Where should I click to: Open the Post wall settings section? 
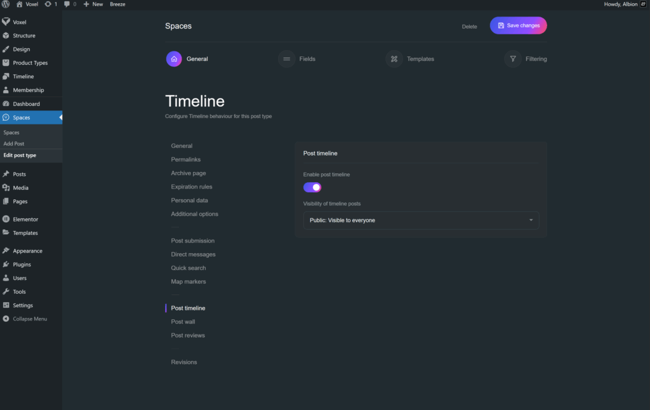(183, 322)
